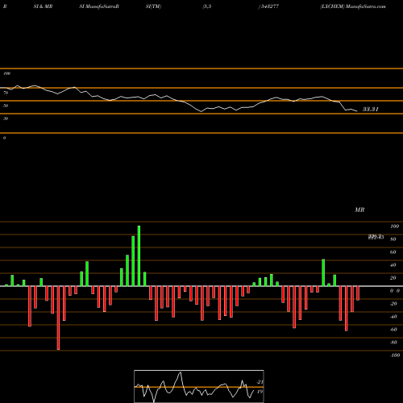403x403 pixels.
Task: Click the overlapping 222.45 value label
Action: (x=376, y=237)
